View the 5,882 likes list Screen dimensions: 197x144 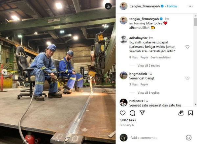(128, 120)
